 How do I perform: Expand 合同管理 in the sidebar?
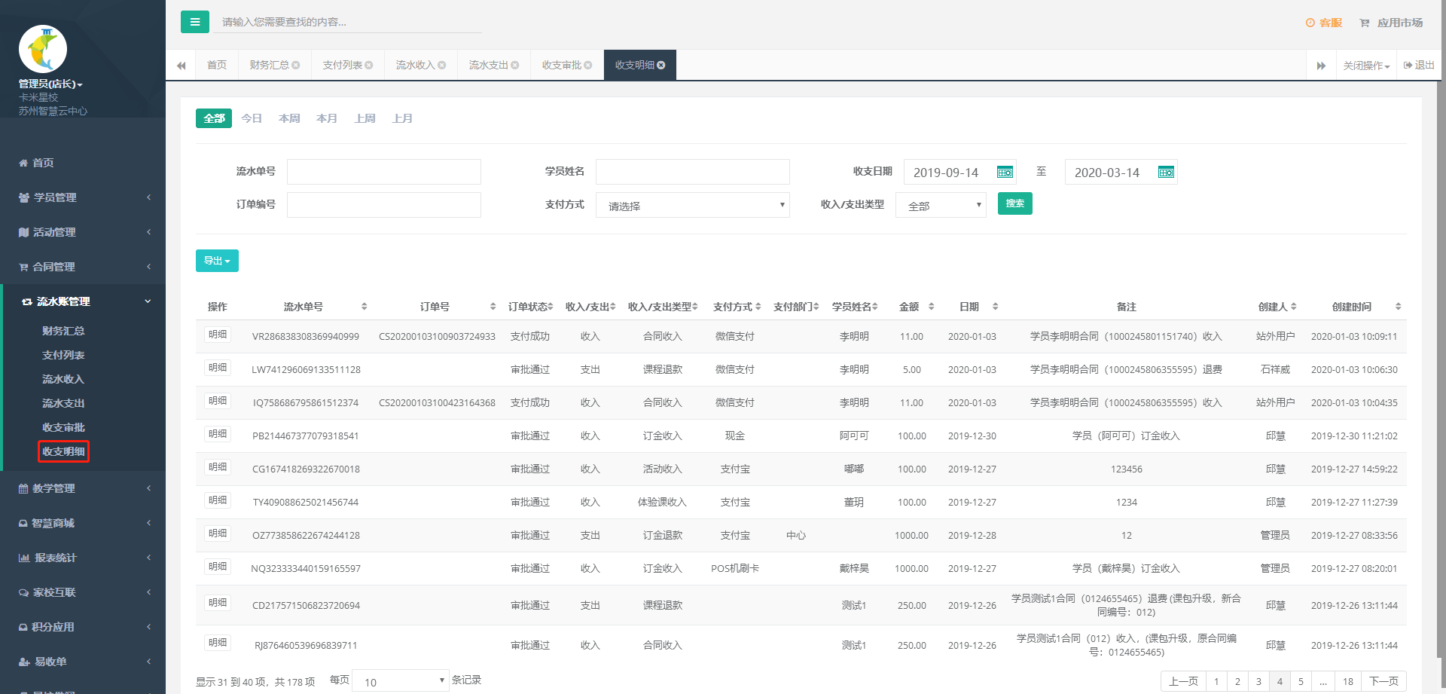click(x=83, y=267)
